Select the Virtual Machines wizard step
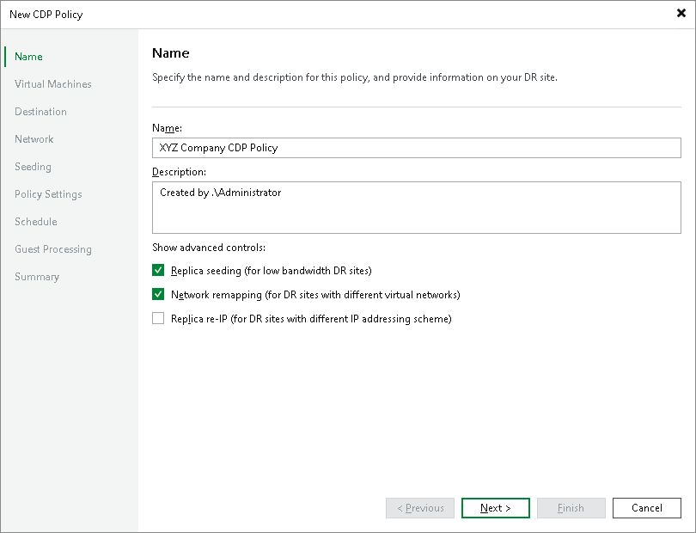This screenshot has height=533, width=696. [53, 83]
